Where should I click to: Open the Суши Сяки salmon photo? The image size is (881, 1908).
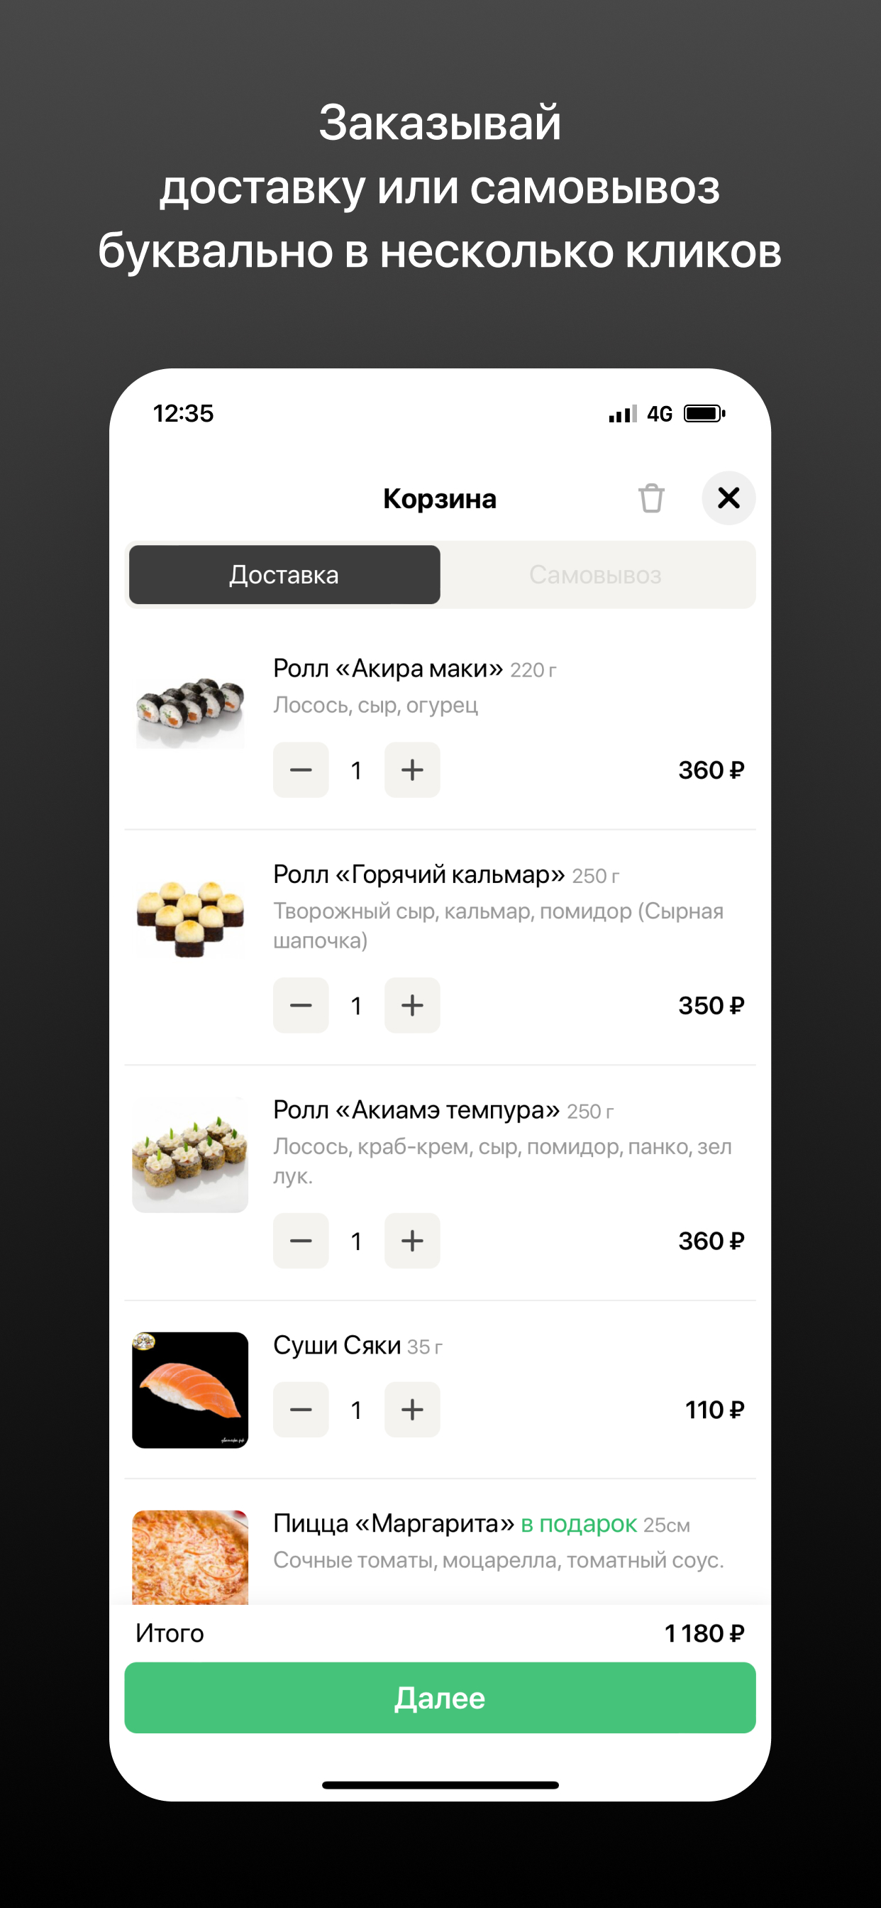[x=190, y=1390]
